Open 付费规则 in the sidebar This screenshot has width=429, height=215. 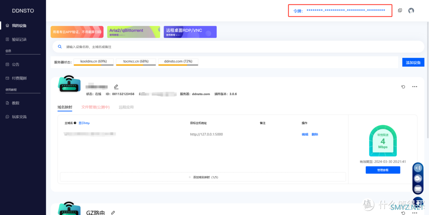point(19,78)
